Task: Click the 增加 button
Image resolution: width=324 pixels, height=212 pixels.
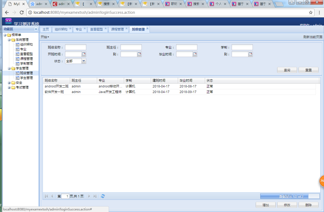Action: [x=265, y=205]
